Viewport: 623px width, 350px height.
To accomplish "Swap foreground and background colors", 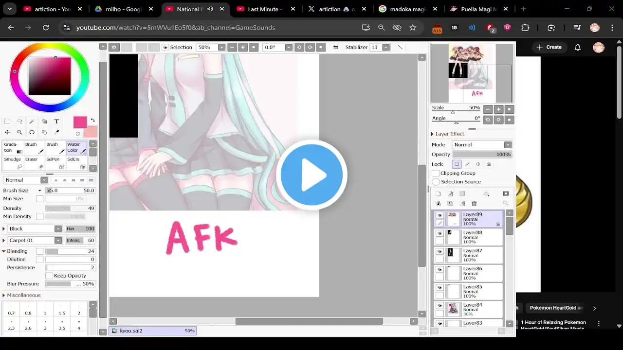I will point(92,121).
